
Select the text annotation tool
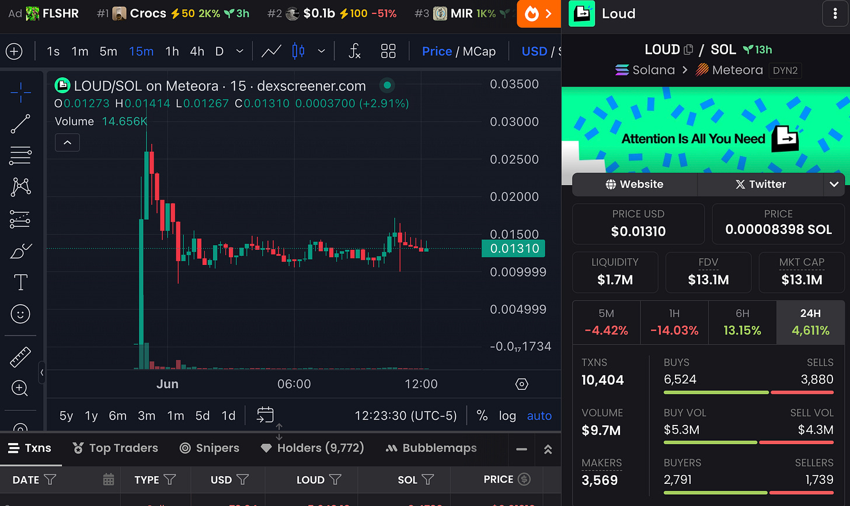click(x=20, y=282)
